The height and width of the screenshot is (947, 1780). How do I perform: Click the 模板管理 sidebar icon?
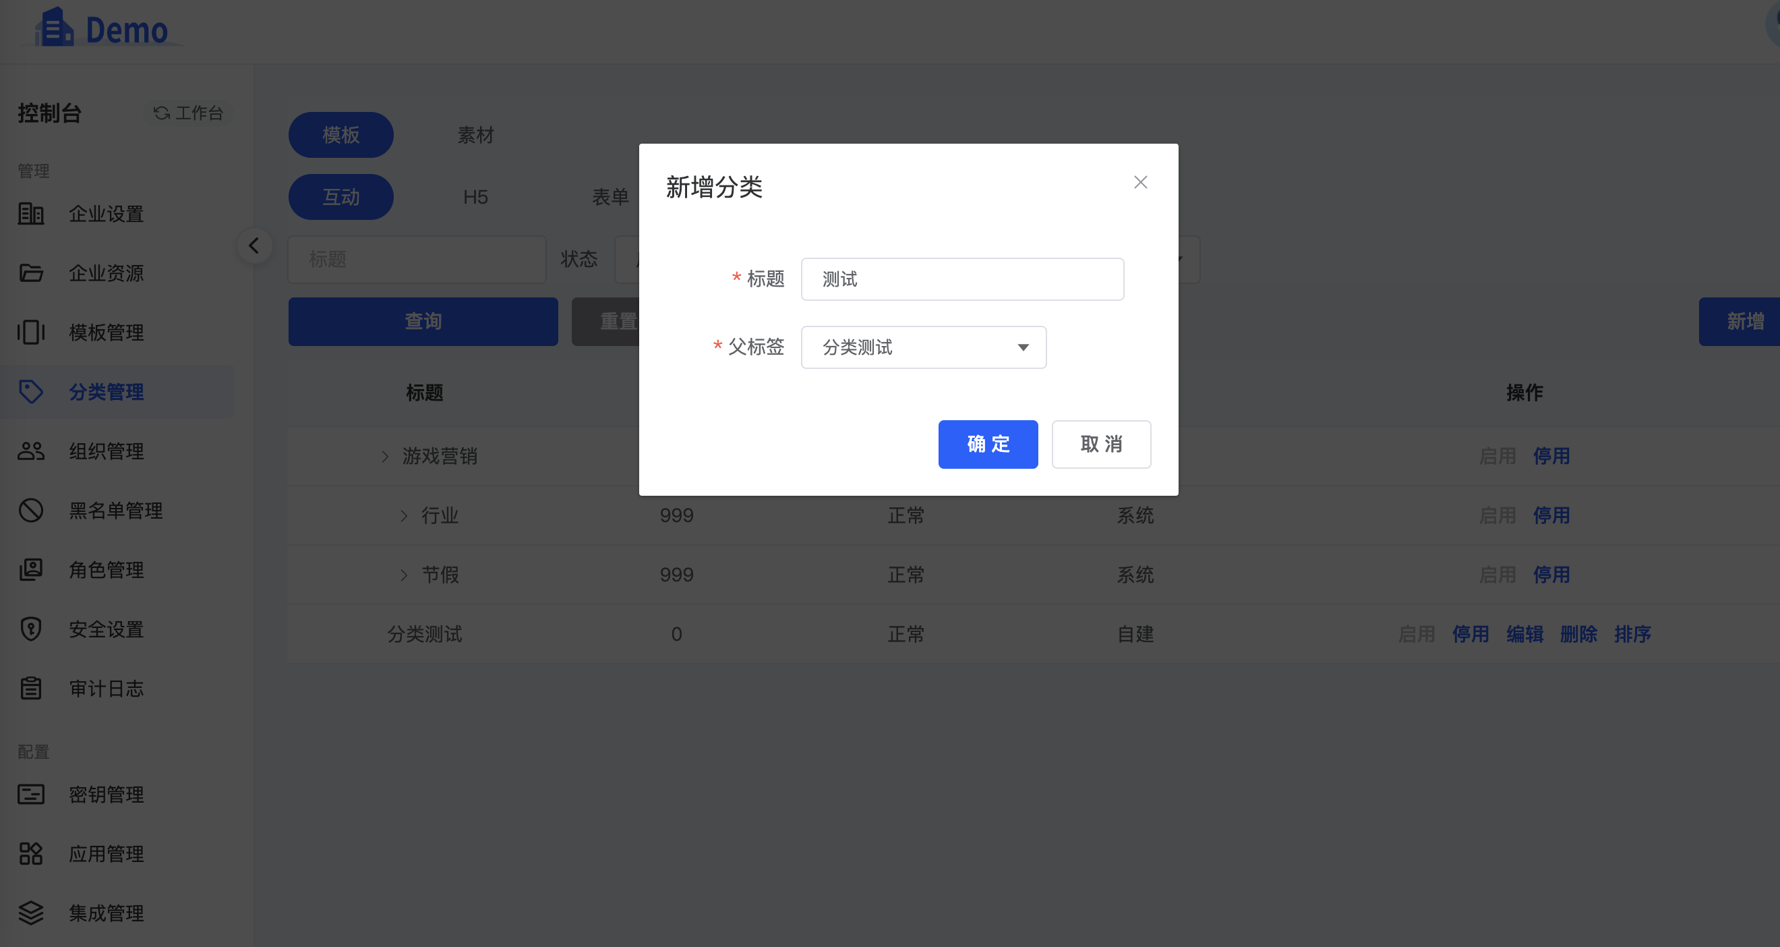[x=31, y=332]
